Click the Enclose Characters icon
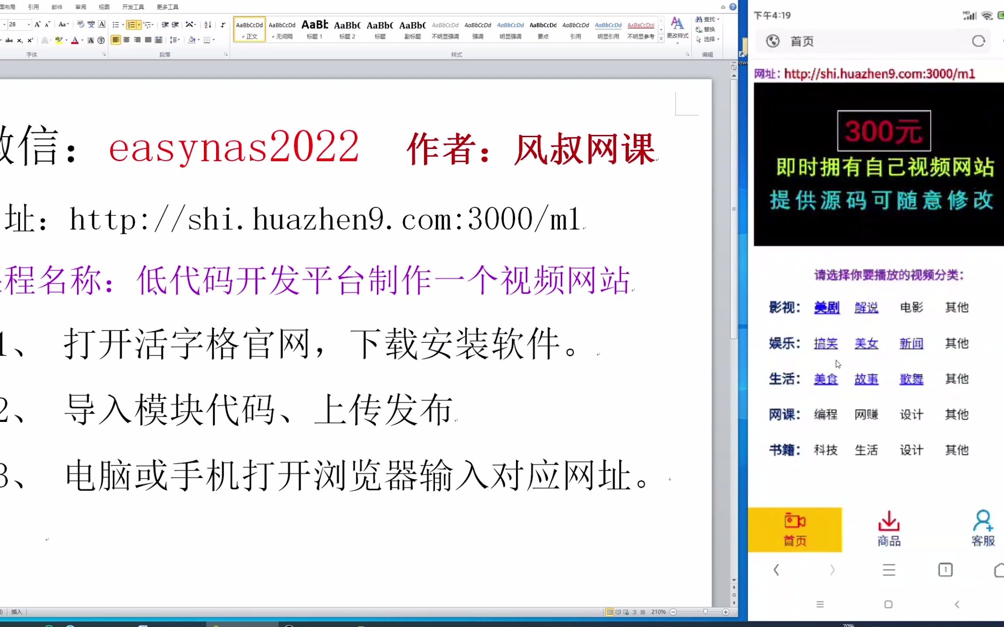 pyautogui.click(x=101, y=40)
